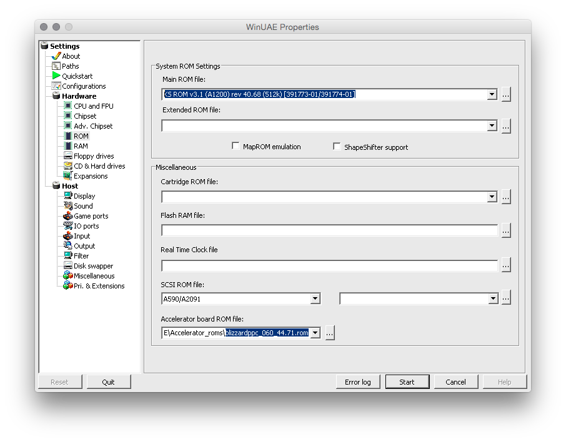Image resolution: width=566 pixels, height=442 pixels.
Task: Click the Host section icon
Action: pyautogui.click(x=56, y=185)
